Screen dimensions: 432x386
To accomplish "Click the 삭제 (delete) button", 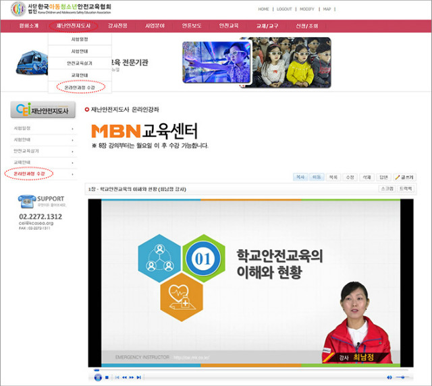I will (367, 177).
